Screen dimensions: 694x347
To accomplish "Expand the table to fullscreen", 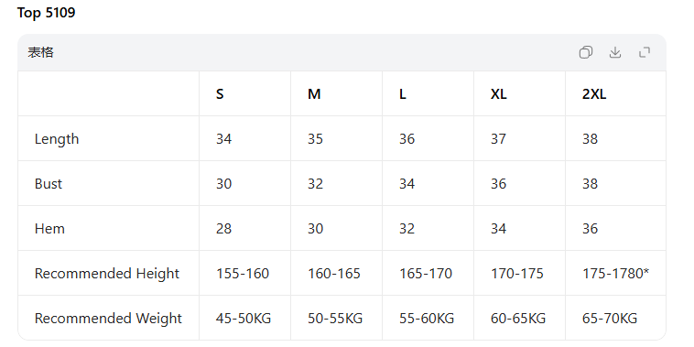I will (645, 52).
